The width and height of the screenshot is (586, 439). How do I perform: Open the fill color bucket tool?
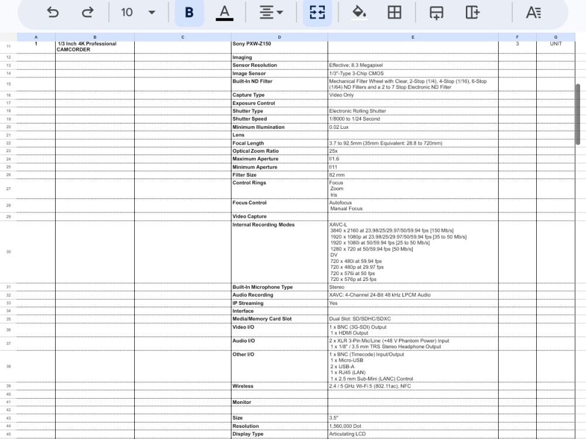(x=359, y=13)
